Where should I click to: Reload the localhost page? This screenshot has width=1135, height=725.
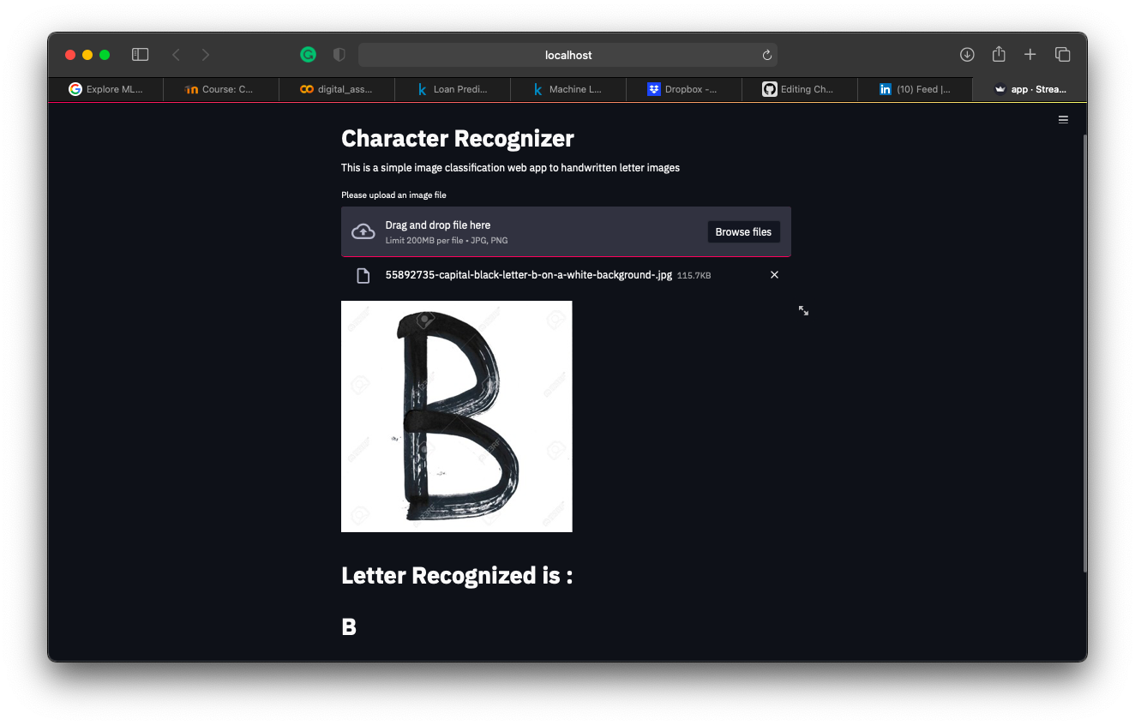coord(766,55)
